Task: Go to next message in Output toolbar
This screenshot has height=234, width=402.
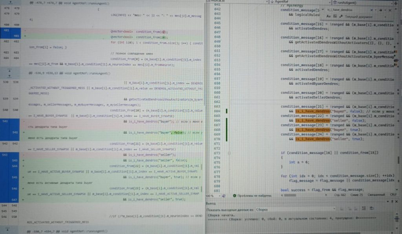Action: coord(356,209)
